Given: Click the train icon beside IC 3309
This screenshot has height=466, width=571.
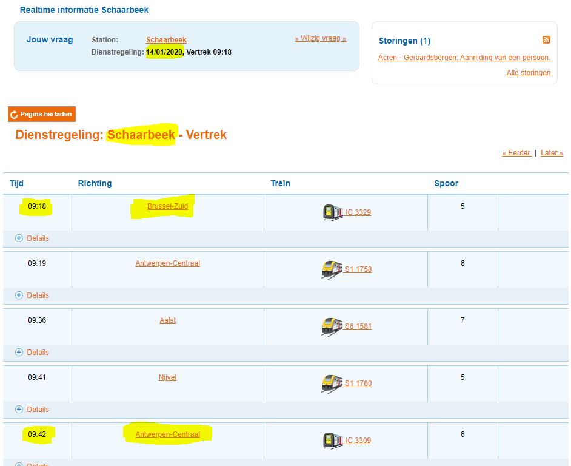Looking at the screenshot, I should tap(332, 440).
